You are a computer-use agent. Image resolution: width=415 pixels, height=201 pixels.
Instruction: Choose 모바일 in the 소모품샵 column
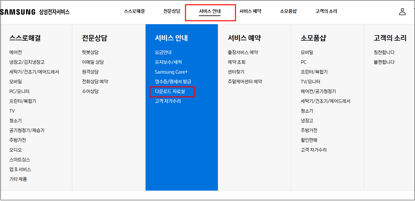[307, 53]
